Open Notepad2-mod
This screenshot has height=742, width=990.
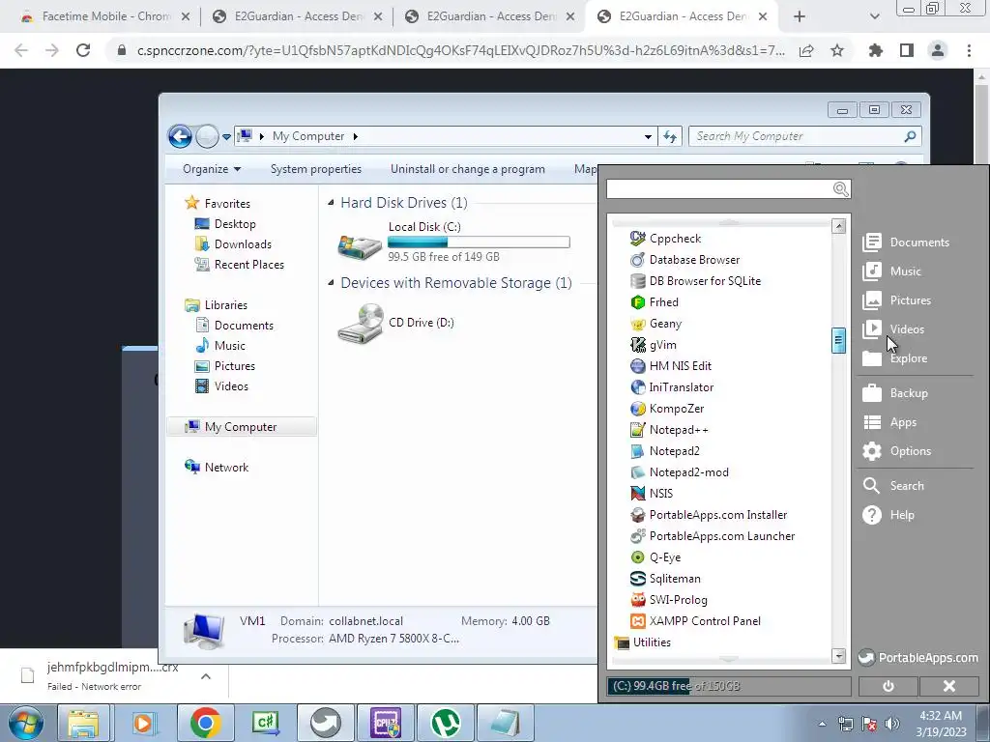[x=680, y=472]
